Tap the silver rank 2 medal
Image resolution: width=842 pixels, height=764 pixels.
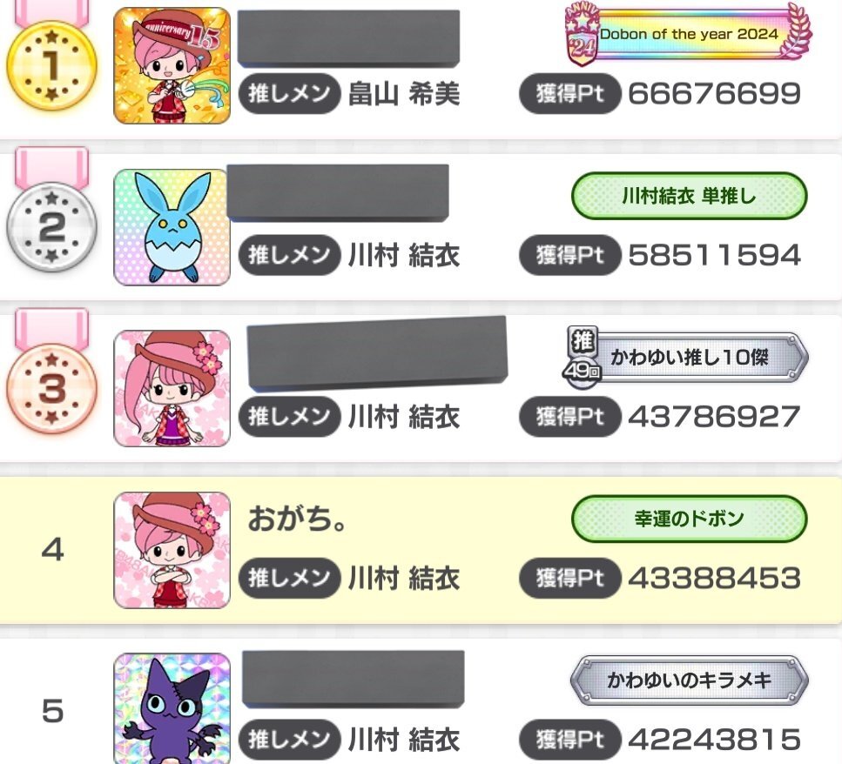[x=51, y=227]
